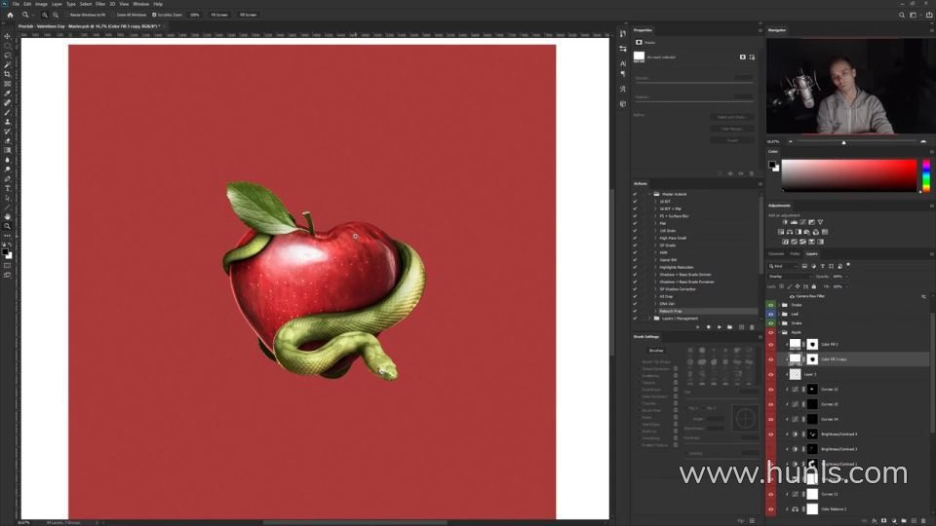Viewport: 936px width, 526px height.
Task: Switch to the Paths tab
Action: click(795, 254)
